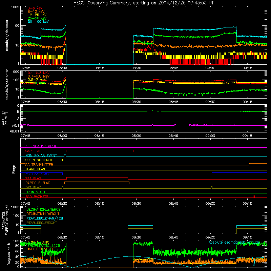Click the red '0.1-0.3 MeV' legend label

39,73
